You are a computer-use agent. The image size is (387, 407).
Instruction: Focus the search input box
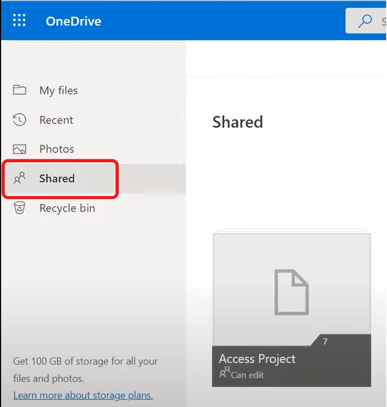tap(366, 21)
